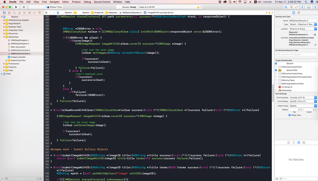318x181 pixels.
Task: Enable iOSAuthenticatedTests target membership
Action: (x=276, y=67)
